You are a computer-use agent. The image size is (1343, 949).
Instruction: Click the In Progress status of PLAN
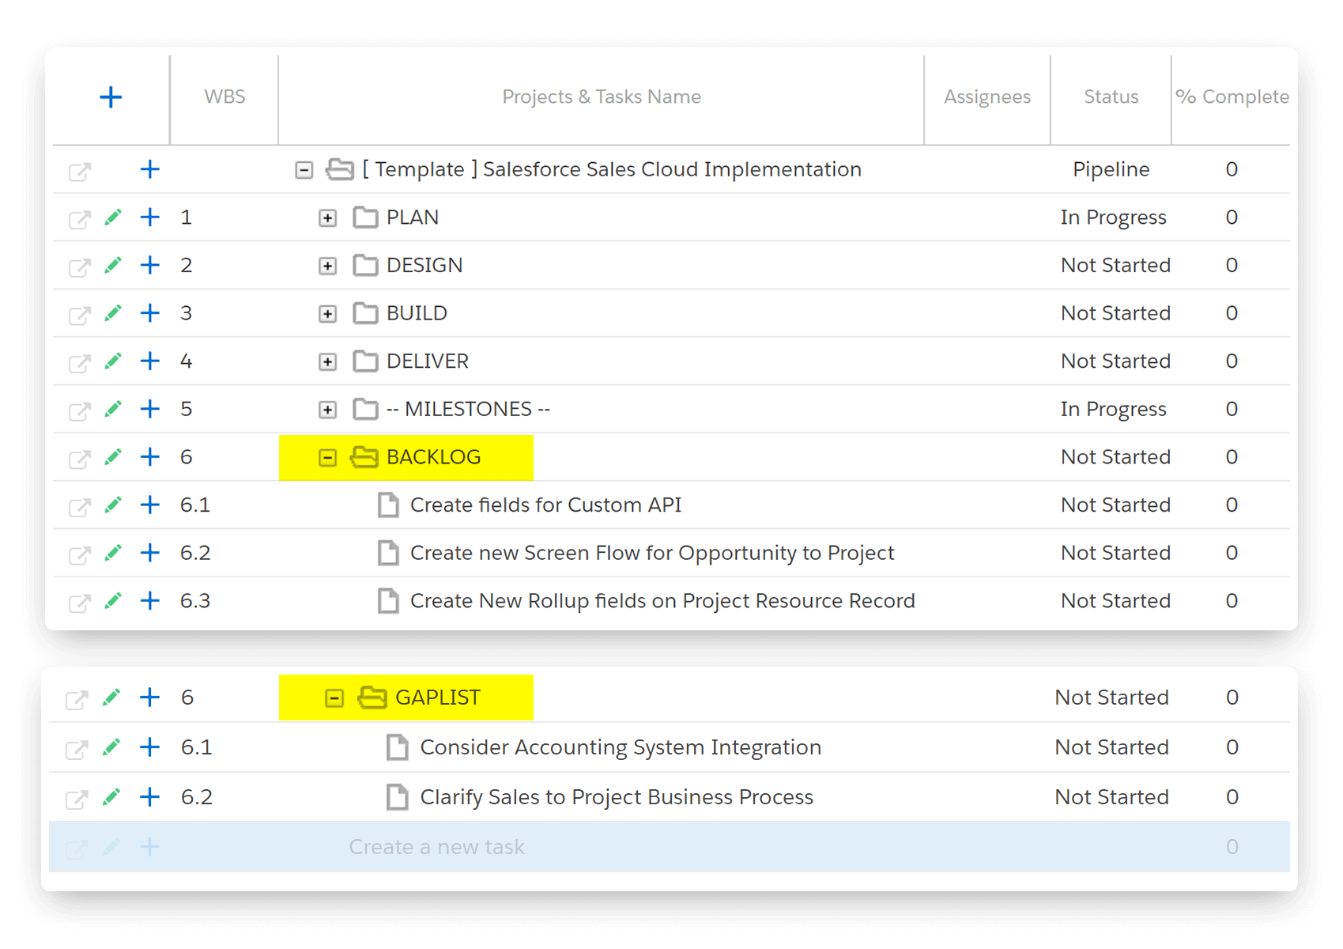(1113, 217)
